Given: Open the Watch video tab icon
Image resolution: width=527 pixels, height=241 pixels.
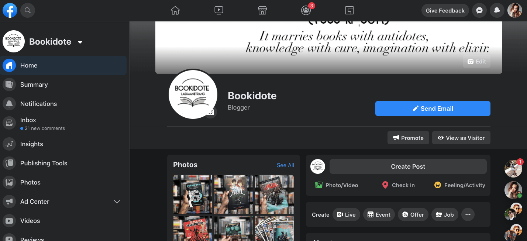Looking at the screenshot, I should tap(218, 11).
